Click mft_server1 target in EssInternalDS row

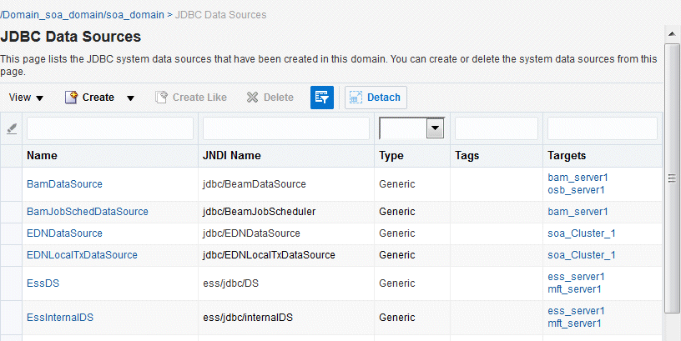pos(574,323)
